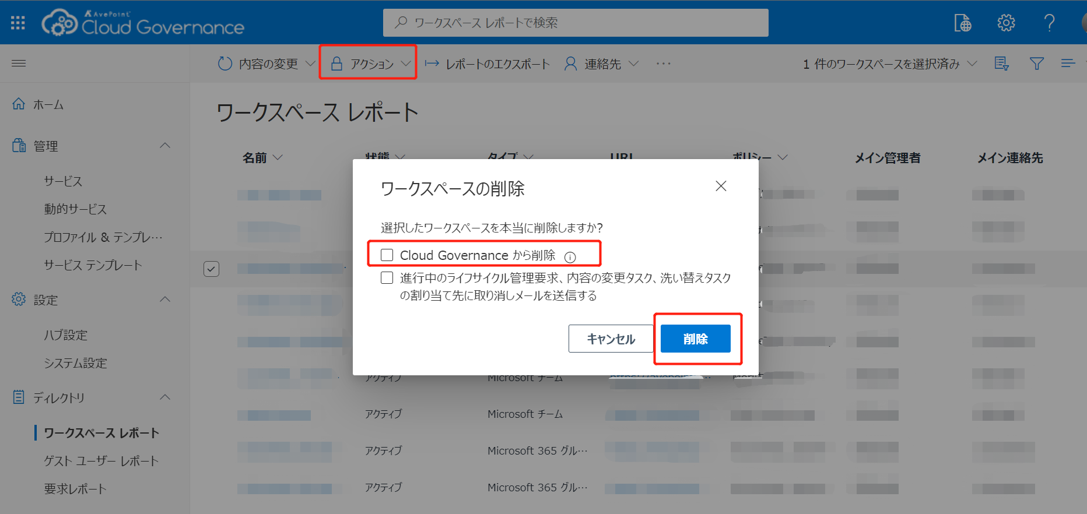Open プロファイル & テンプレ… in sidebar
The image size is (1087, 514).
click(103, 237)
